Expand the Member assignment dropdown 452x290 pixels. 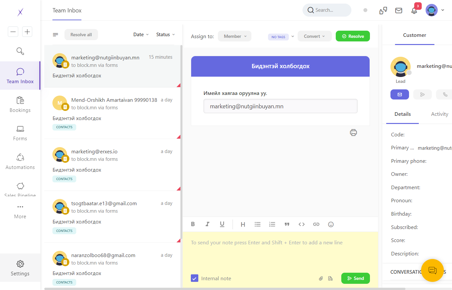coord(234,36)
